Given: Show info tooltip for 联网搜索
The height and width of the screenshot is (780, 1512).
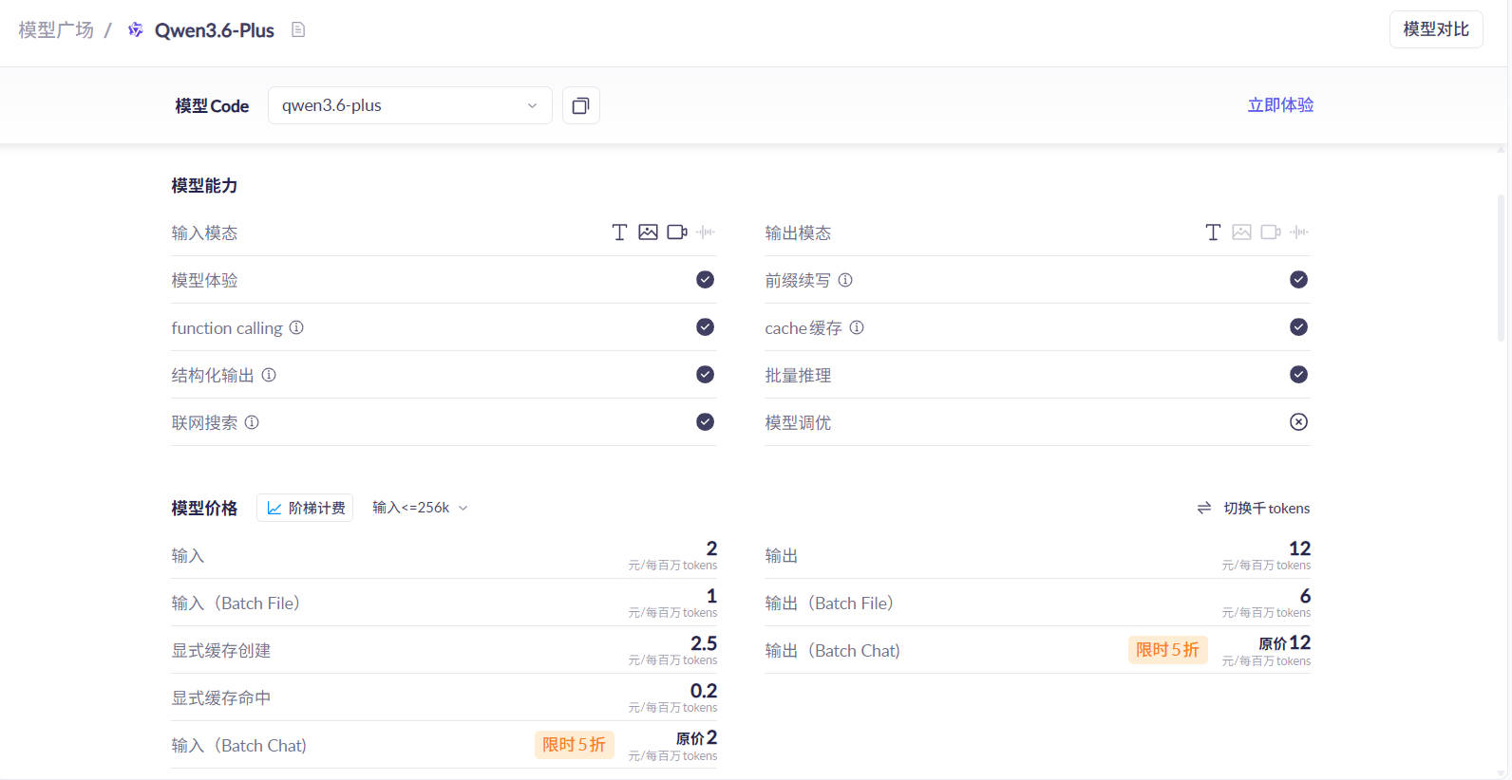Looking at the screenshot, I should (x=252, y=422).
